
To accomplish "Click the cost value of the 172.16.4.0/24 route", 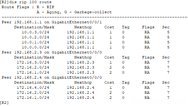I will pos(111,87).
